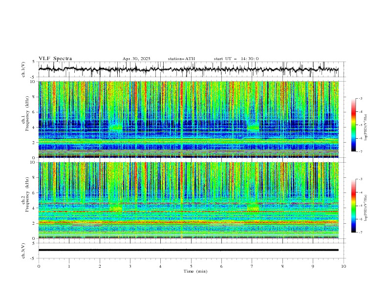The image size is (387, 299).
Task: Click the ch.1 color bar log(PSD) label
Action: click(x=365, y=128)
